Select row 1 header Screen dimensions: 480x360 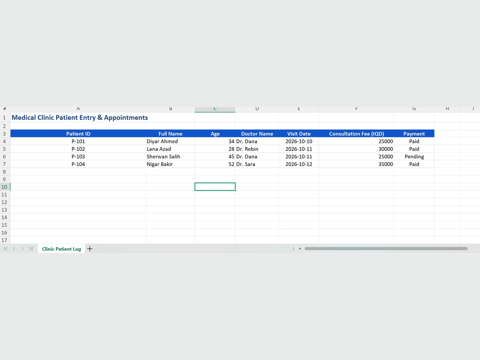[x=4, y=118]
